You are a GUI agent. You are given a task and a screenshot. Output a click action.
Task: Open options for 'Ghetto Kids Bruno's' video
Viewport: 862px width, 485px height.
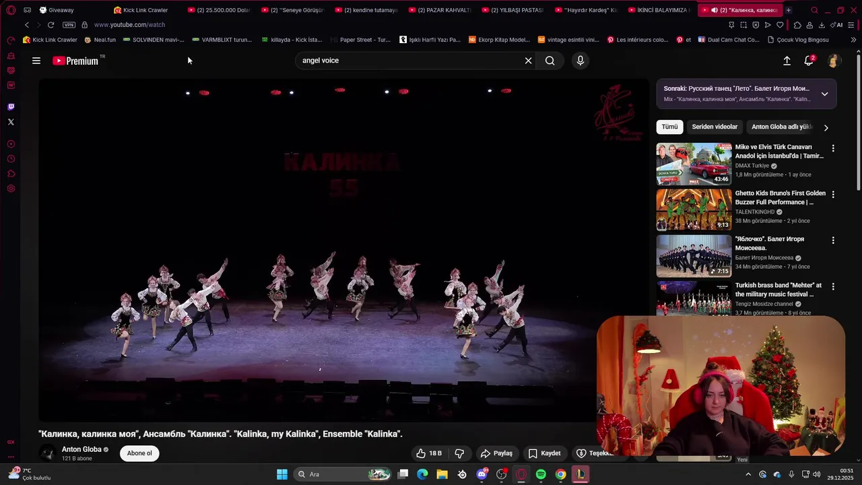(833, 194)
